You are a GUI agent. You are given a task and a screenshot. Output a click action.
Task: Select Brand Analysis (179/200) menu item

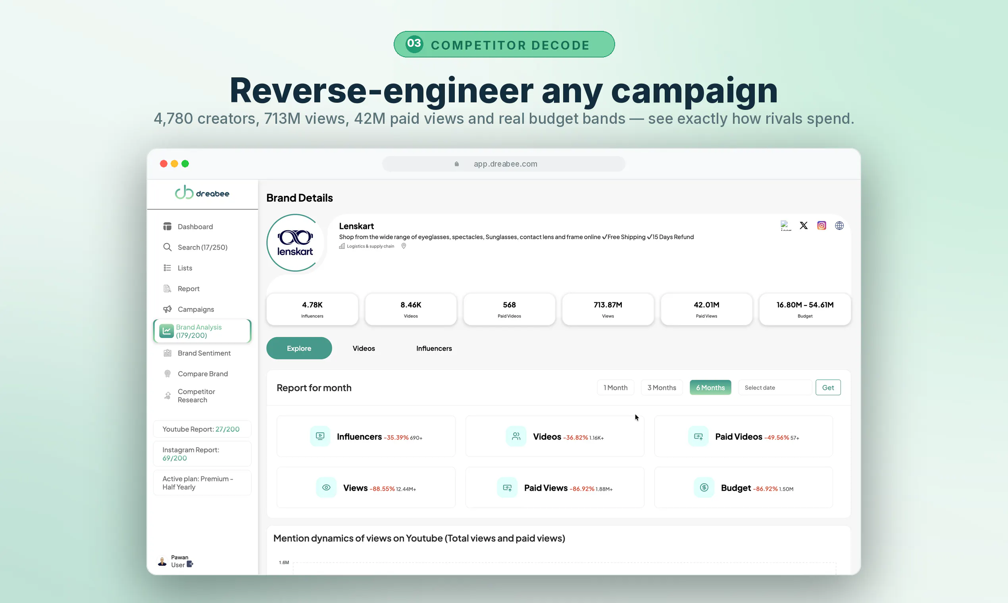(x=202, y=331)
